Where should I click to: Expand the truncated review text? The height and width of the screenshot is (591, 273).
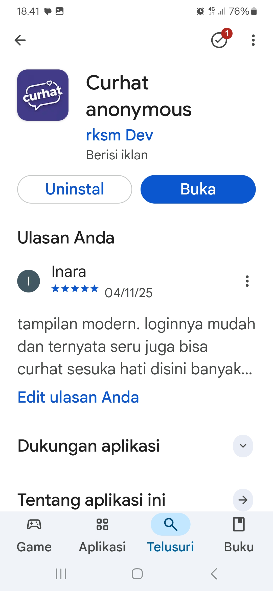136,347
